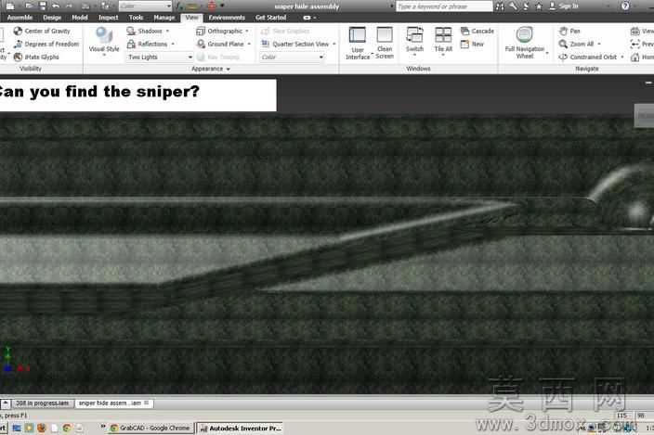Image resolution: width=654 pixels, height=435 pixels.
Task: Click the Visual Style sphere icon
Action: [103, 35]
